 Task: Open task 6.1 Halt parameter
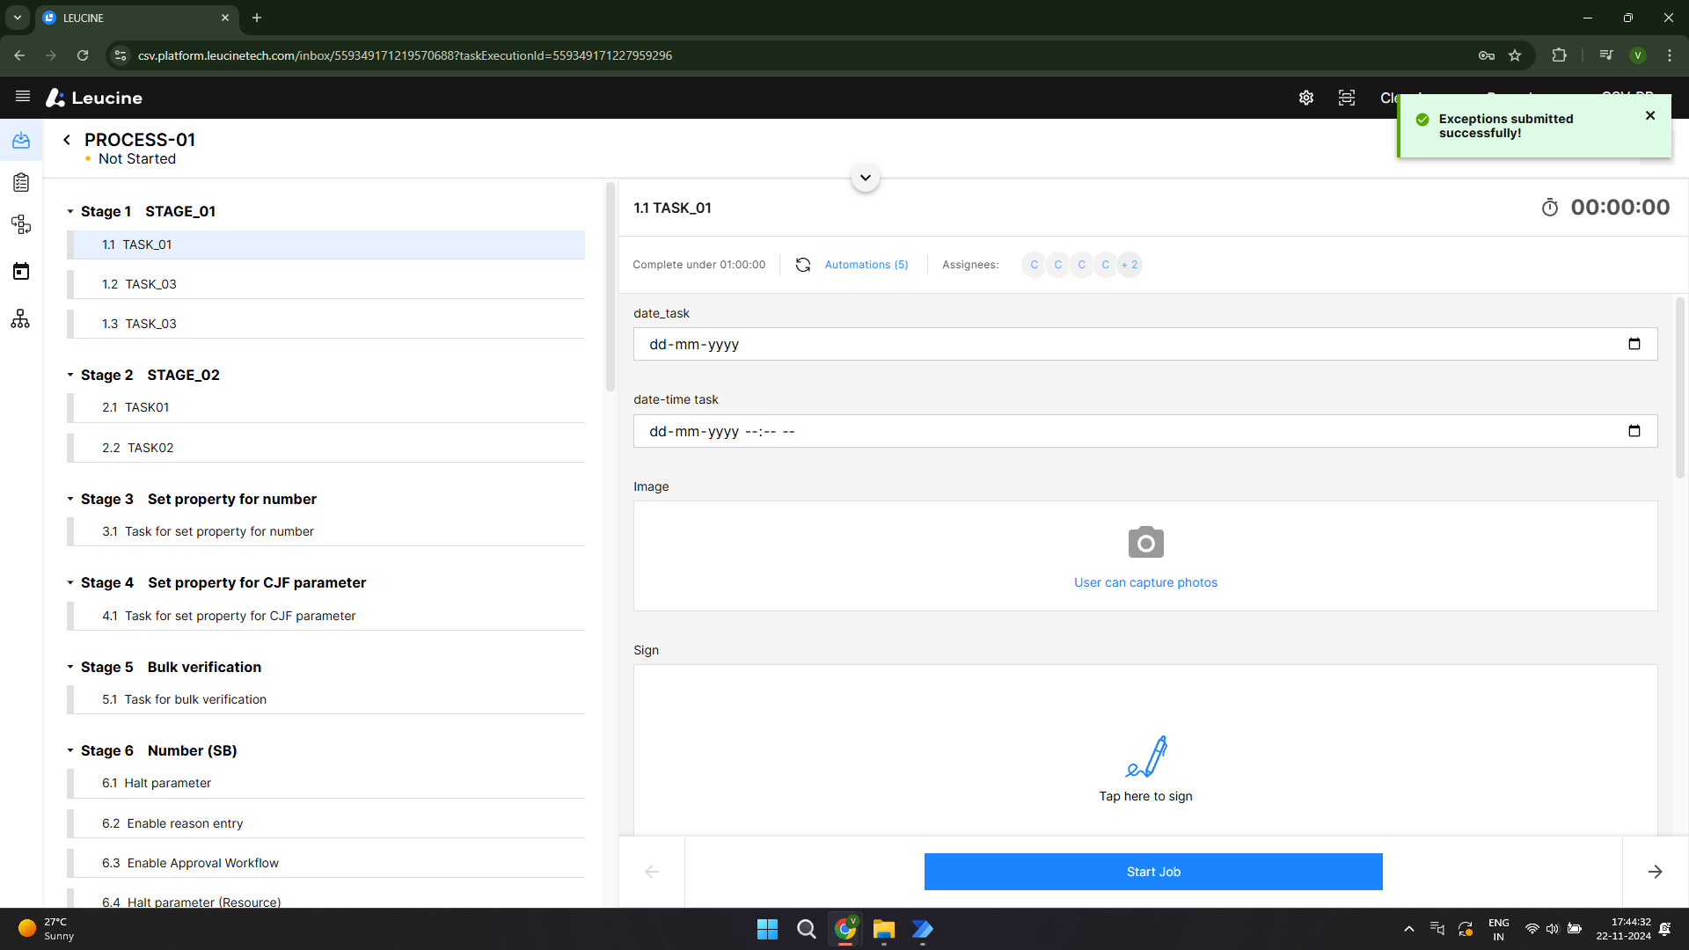(326, 783)
